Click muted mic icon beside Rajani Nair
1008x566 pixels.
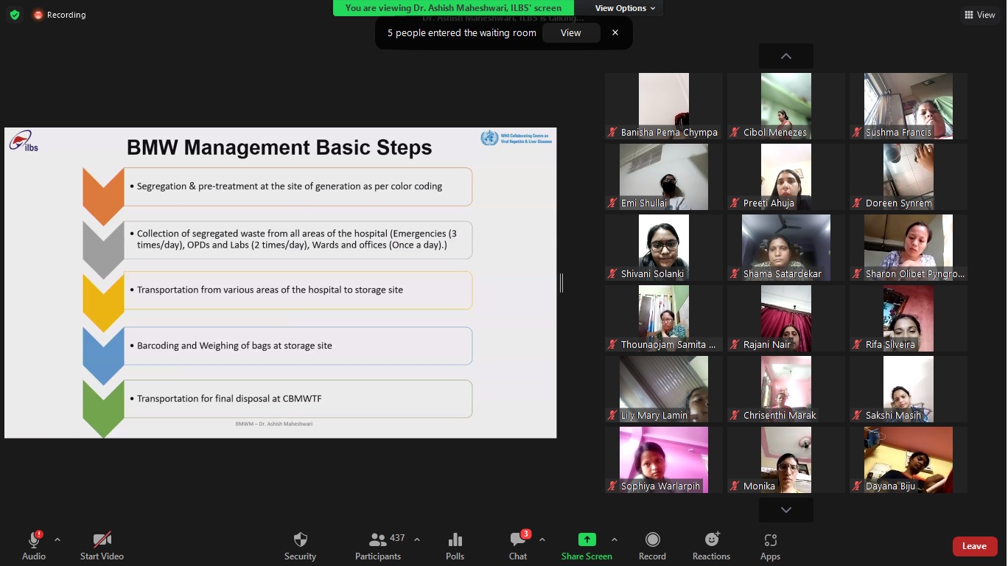pyautogui.click(x=735, y=345)
